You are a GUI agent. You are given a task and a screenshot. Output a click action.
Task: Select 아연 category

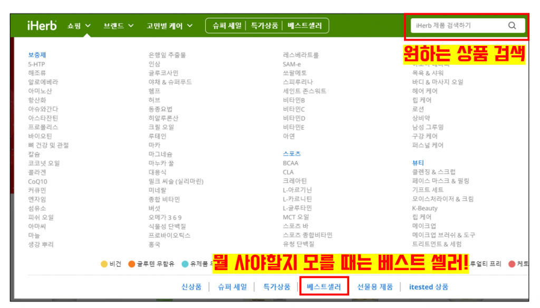(288, 136)
